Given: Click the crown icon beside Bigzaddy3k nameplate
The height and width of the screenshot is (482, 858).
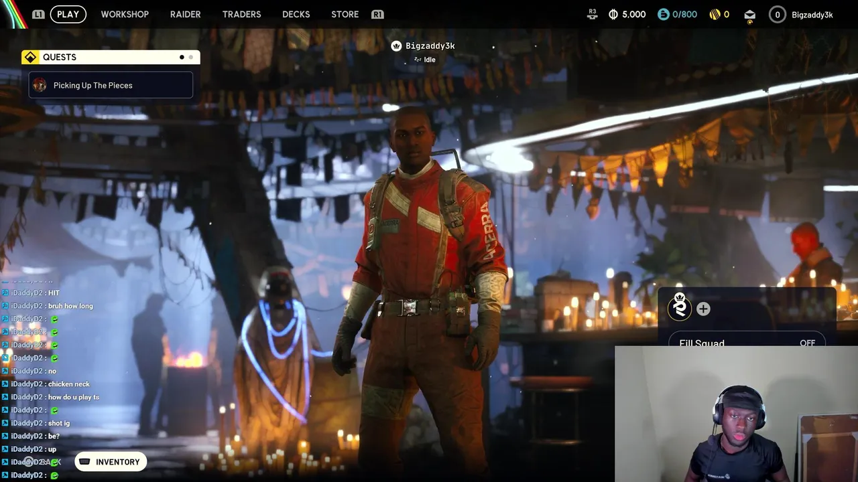Looking at the screenshot, I should tap(396, 46).
